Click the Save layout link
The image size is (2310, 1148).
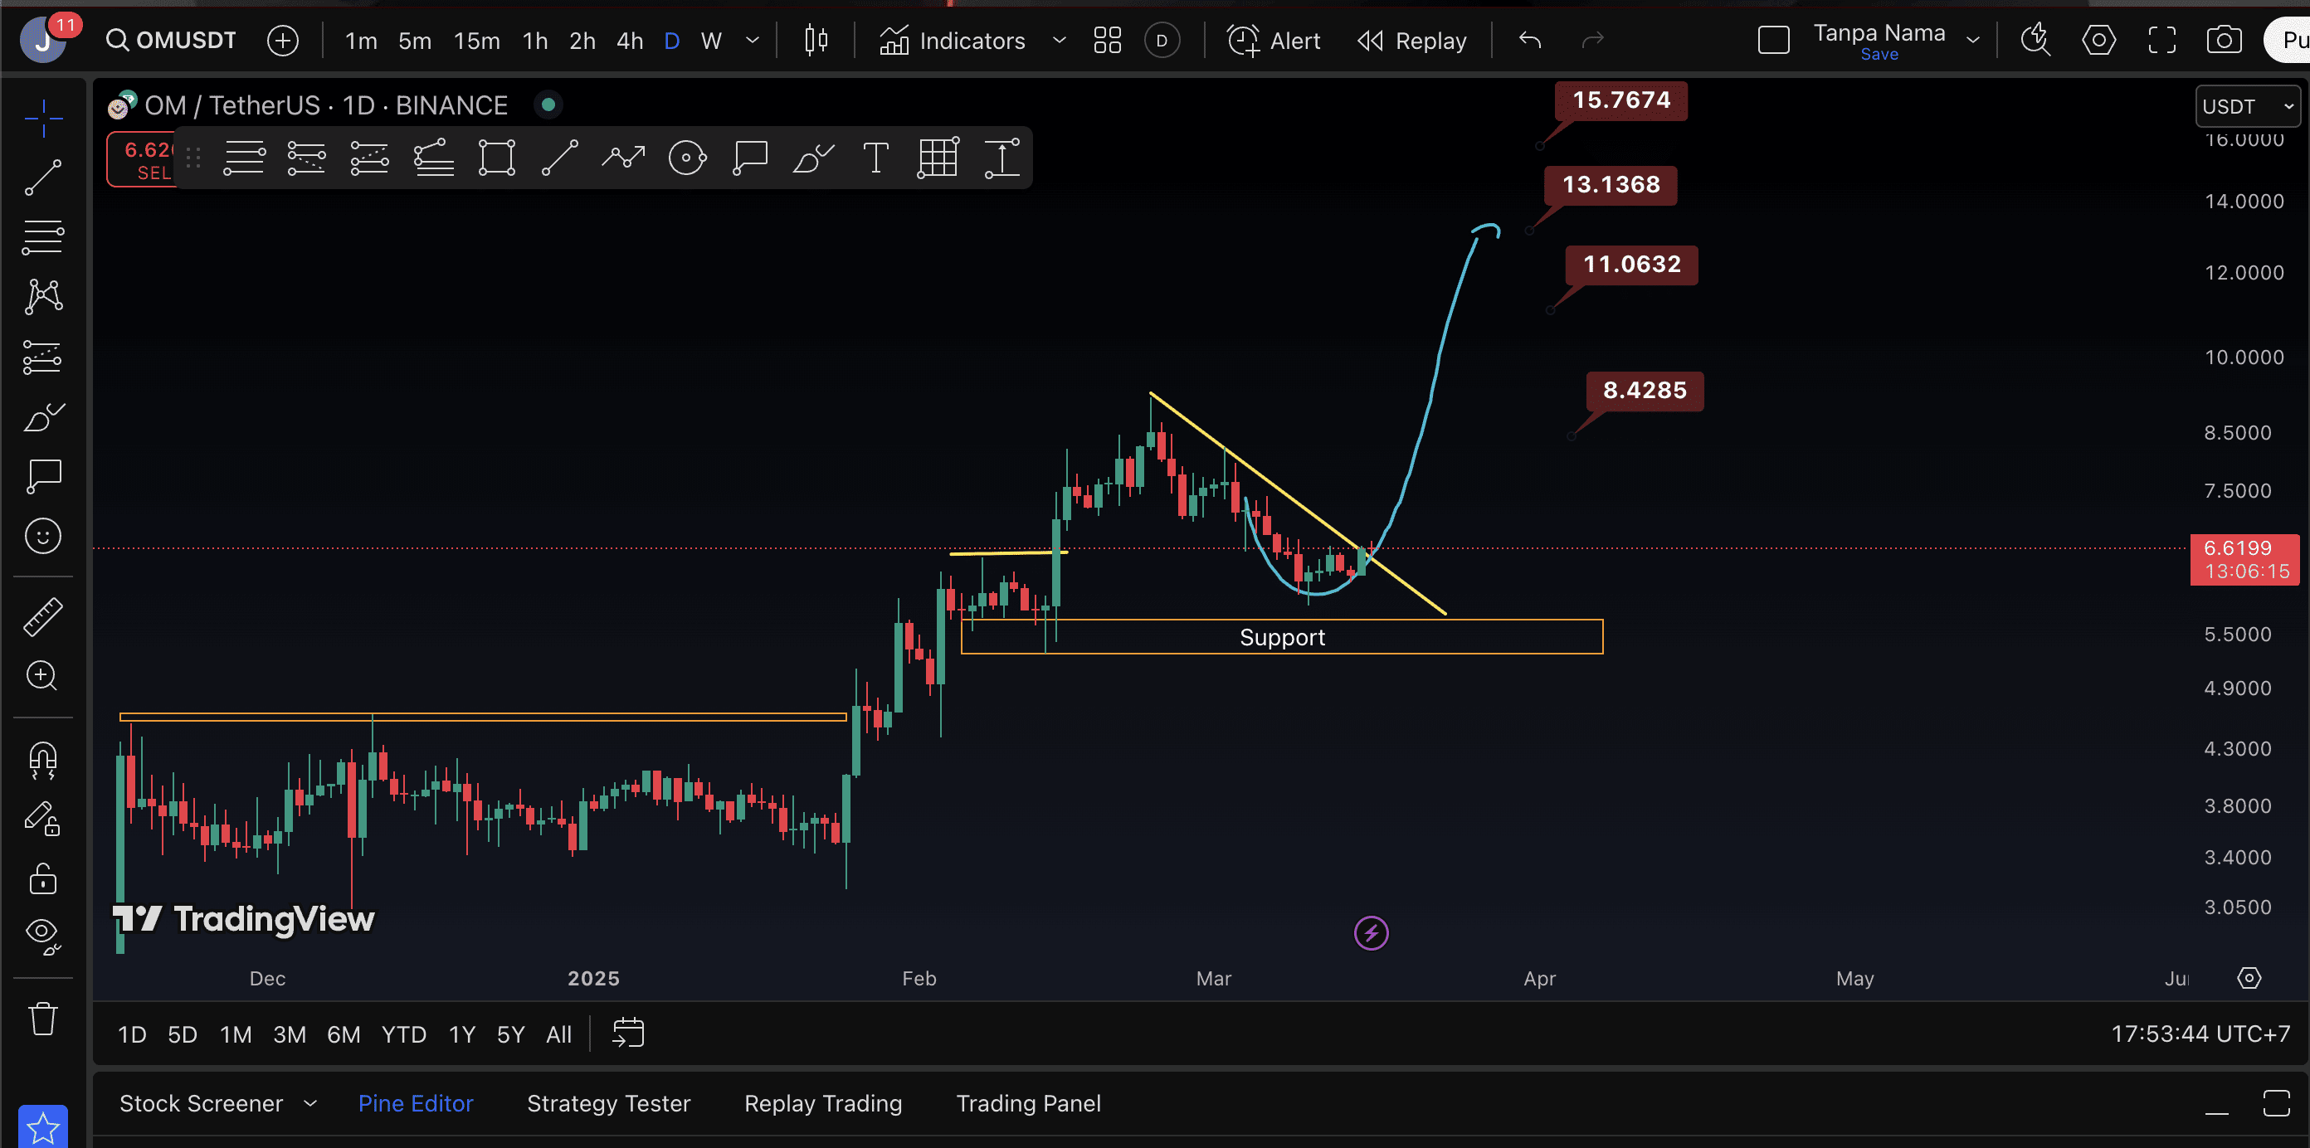pos(1879,54)
